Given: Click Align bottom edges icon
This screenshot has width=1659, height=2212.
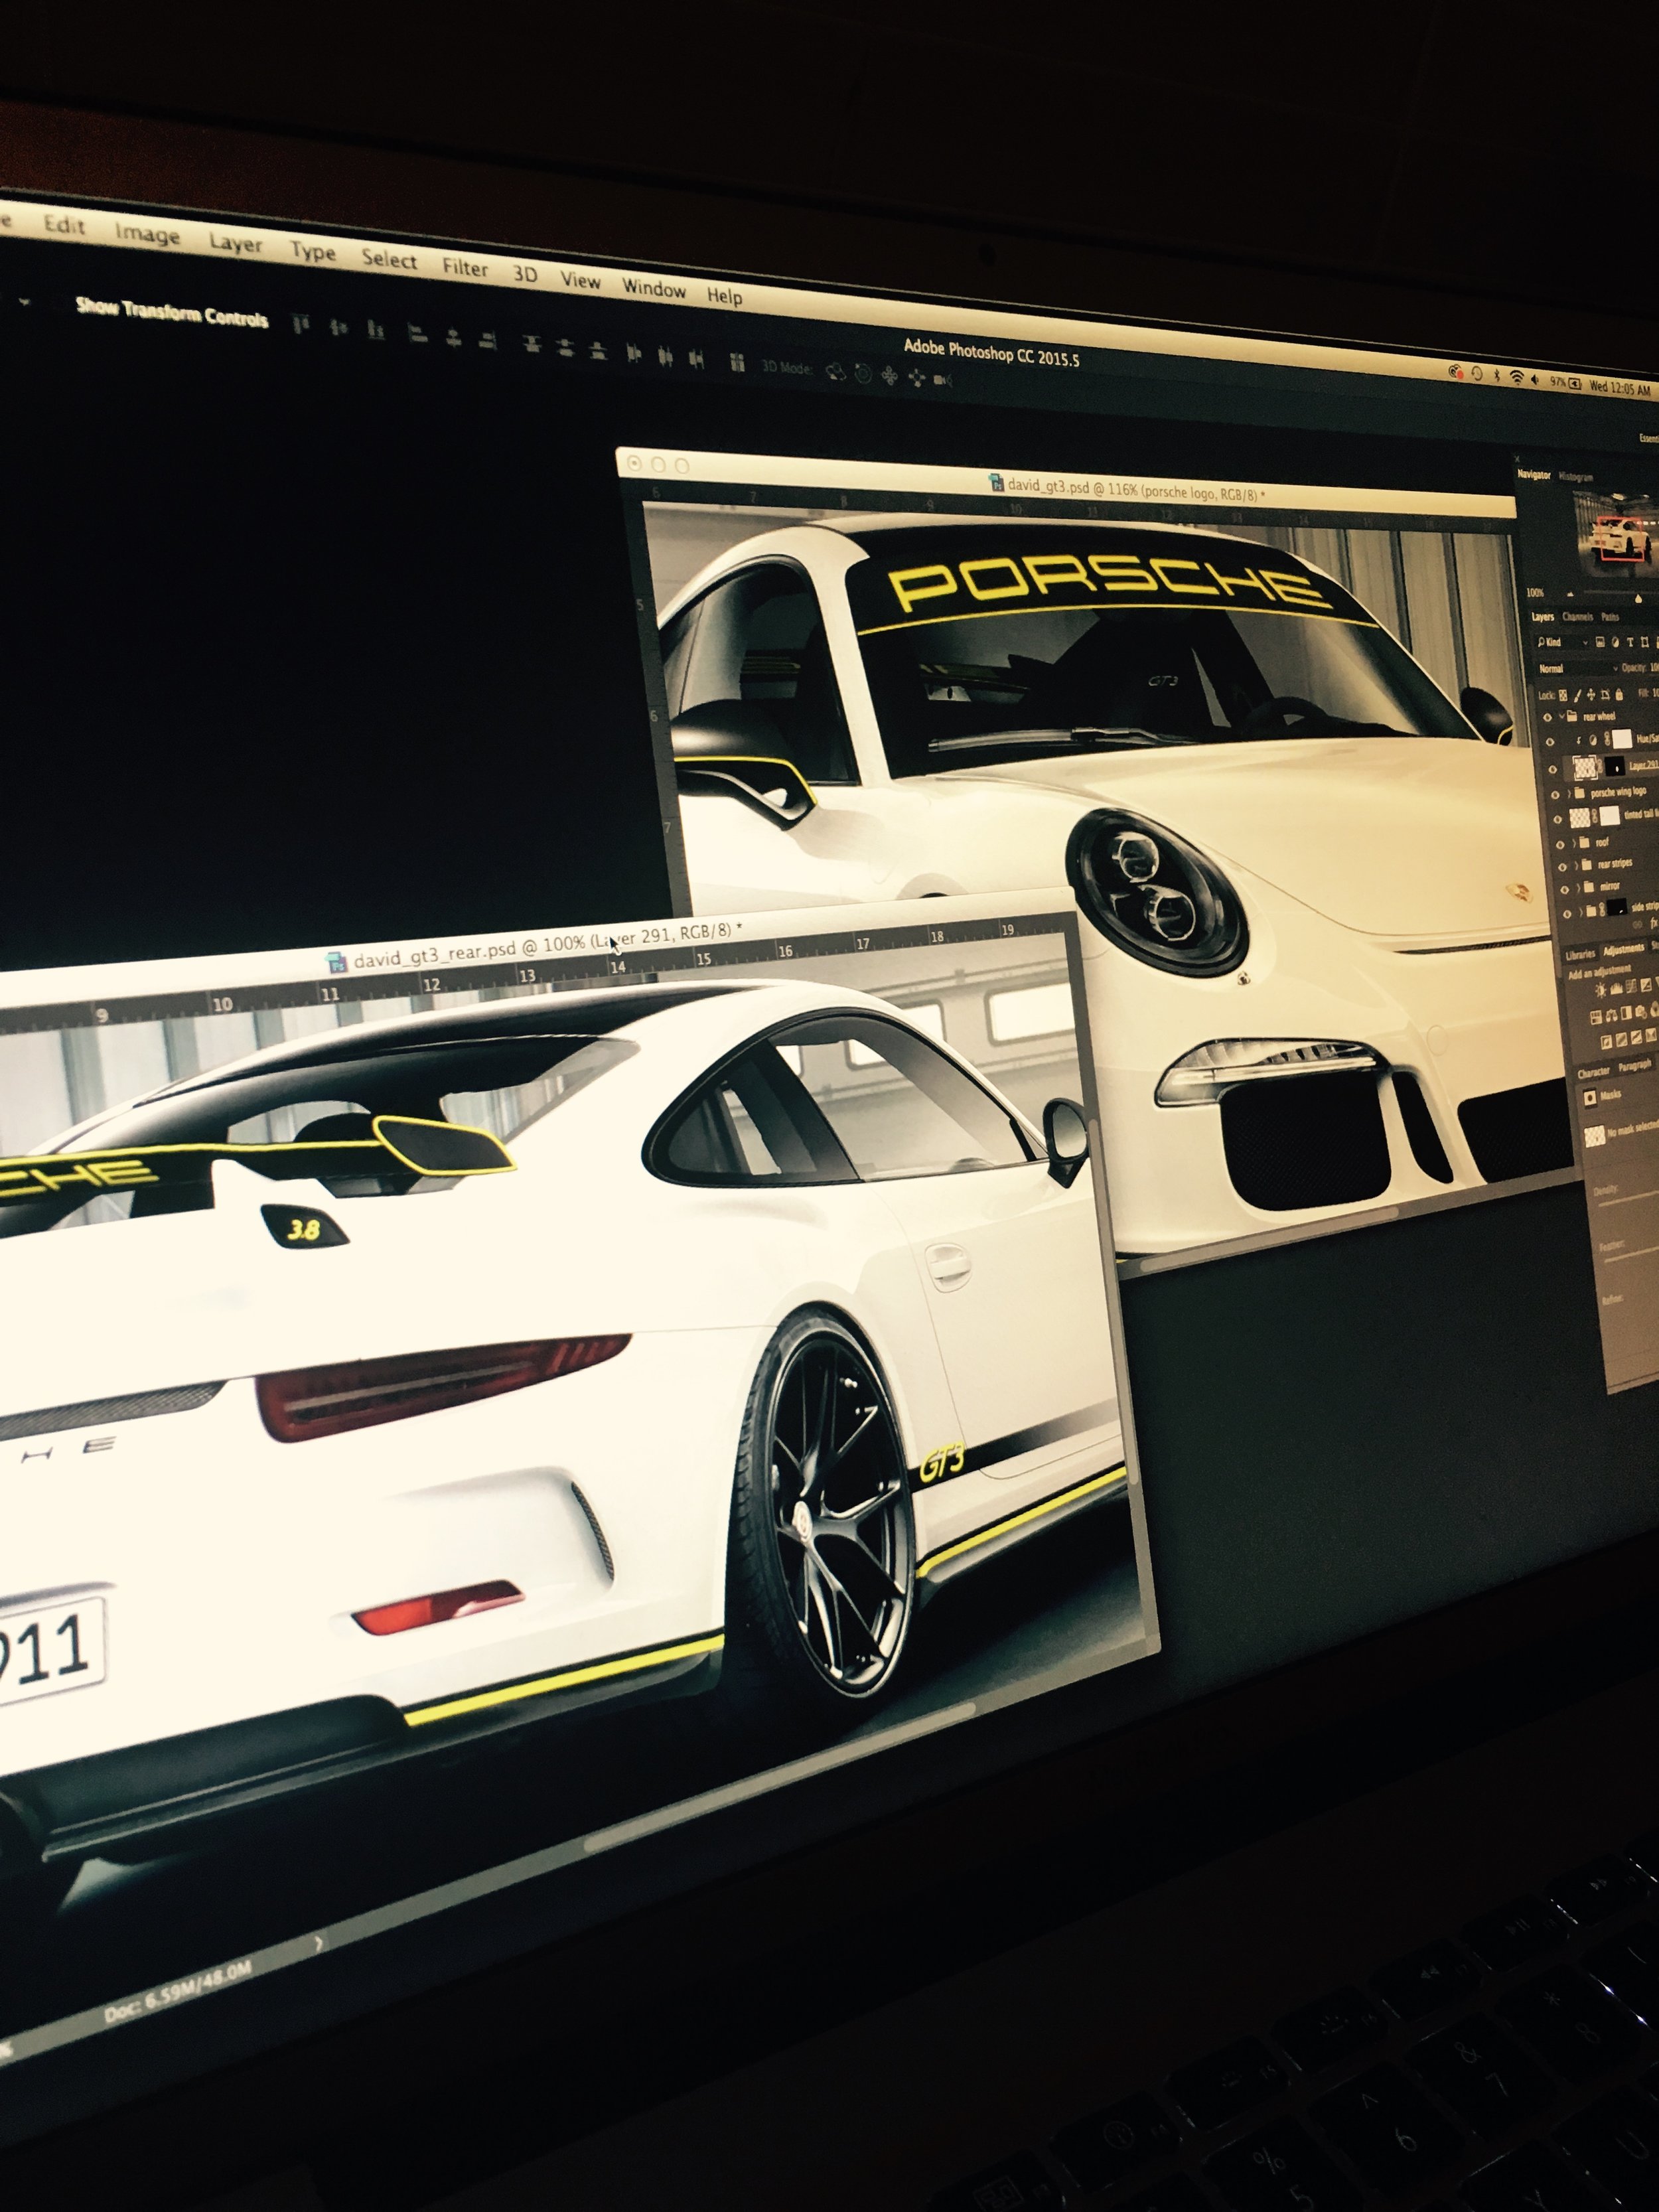Looking at the screenshot, I should 376,331.
